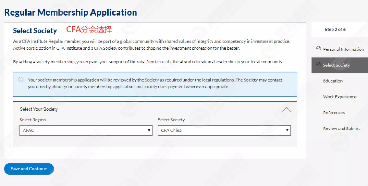
Task: Click the Select Your Society panel title
Action: pos(39,109)
